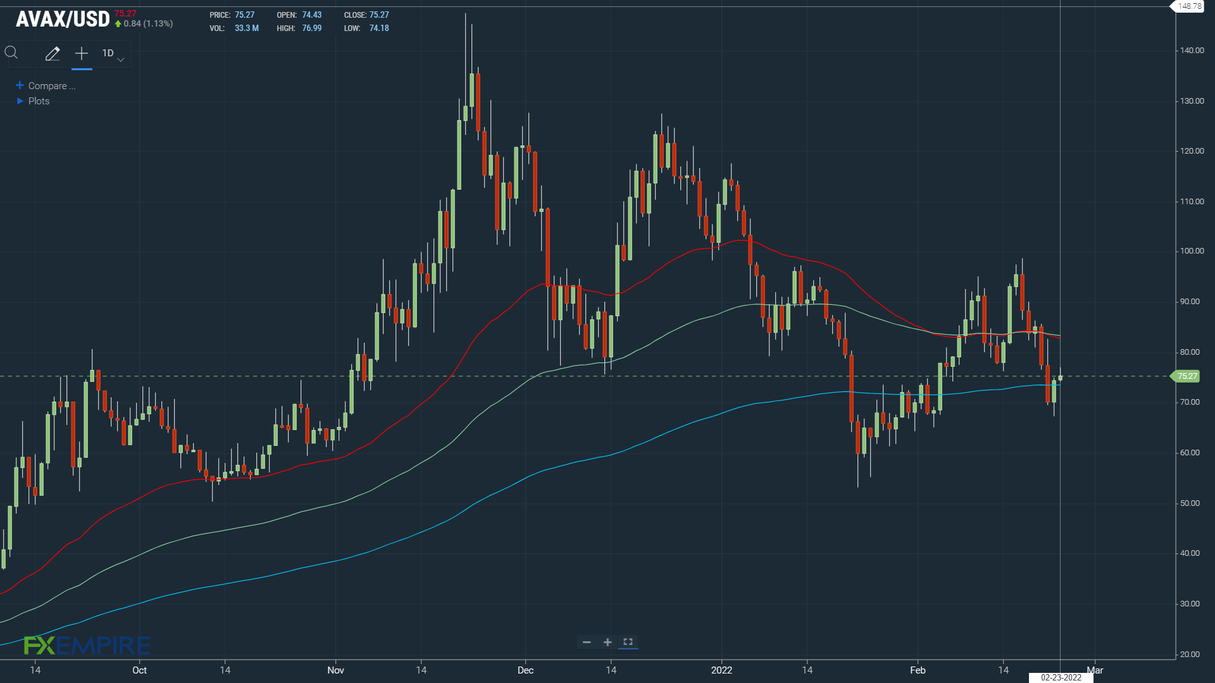Click the Compare plus icon
This screenshot has width=1215, height=683.
coord(20,85)
